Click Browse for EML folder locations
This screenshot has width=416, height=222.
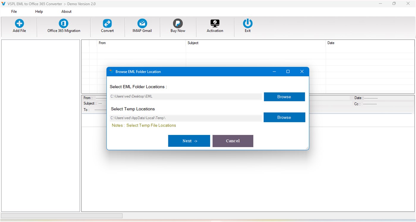284,97
